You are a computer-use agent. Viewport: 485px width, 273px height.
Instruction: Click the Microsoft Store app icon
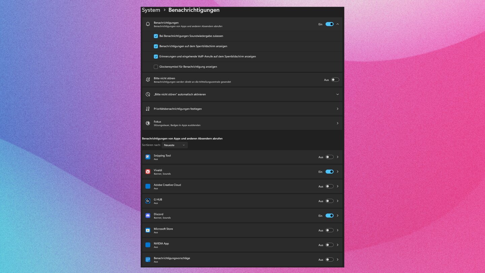pyautogui.click(x=148, y=230)
